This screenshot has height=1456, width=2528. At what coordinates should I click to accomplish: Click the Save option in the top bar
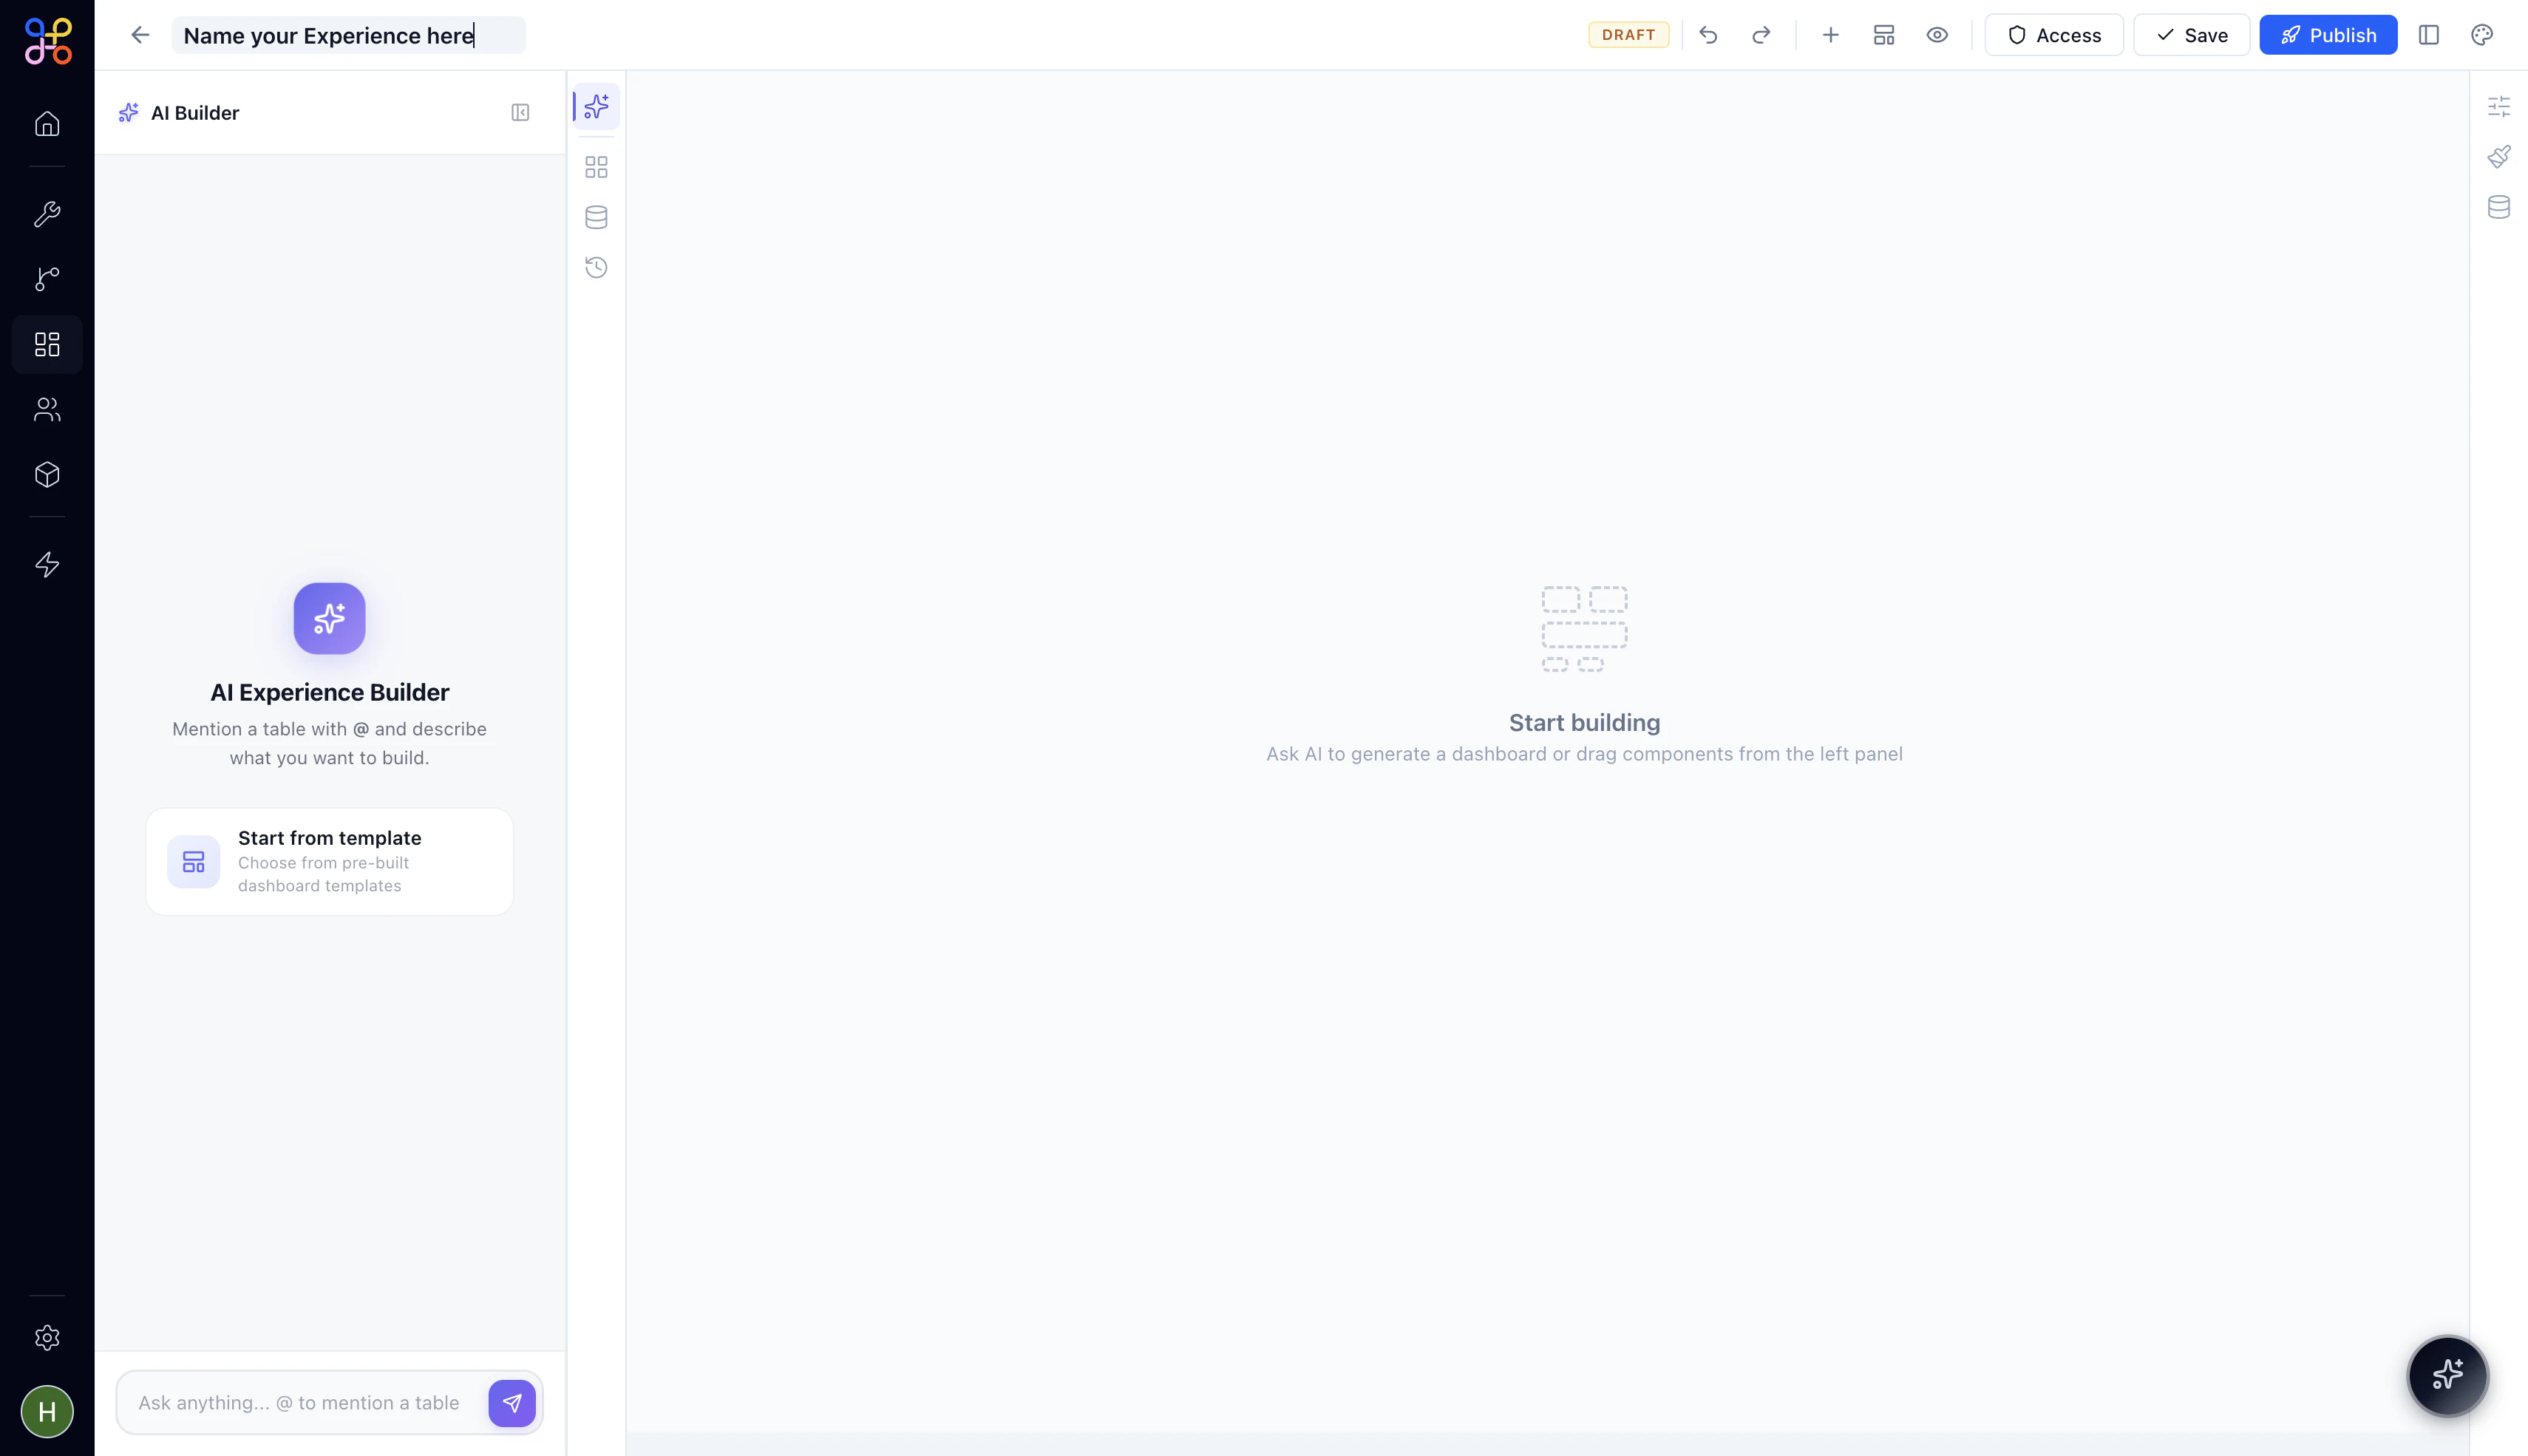2191,34
